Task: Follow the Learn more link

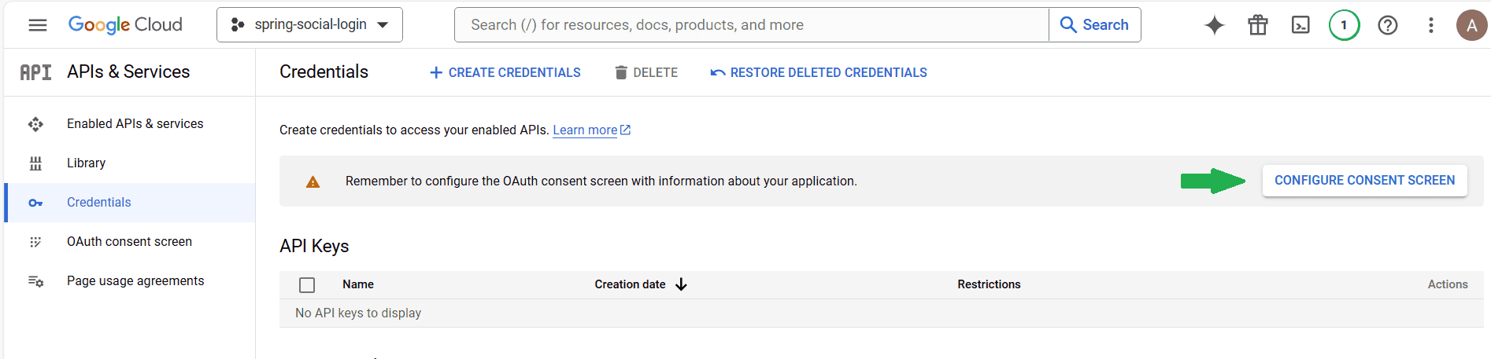Action: 585,130
